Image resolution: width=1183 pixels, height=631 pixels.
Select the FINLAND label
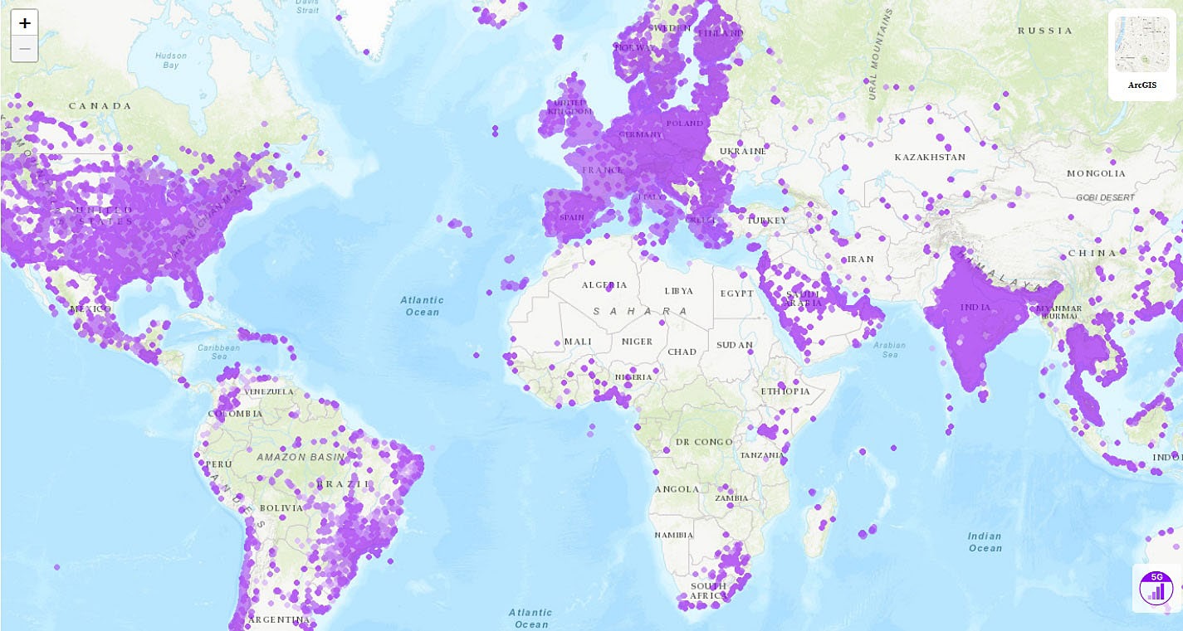(x=719, y=34)
